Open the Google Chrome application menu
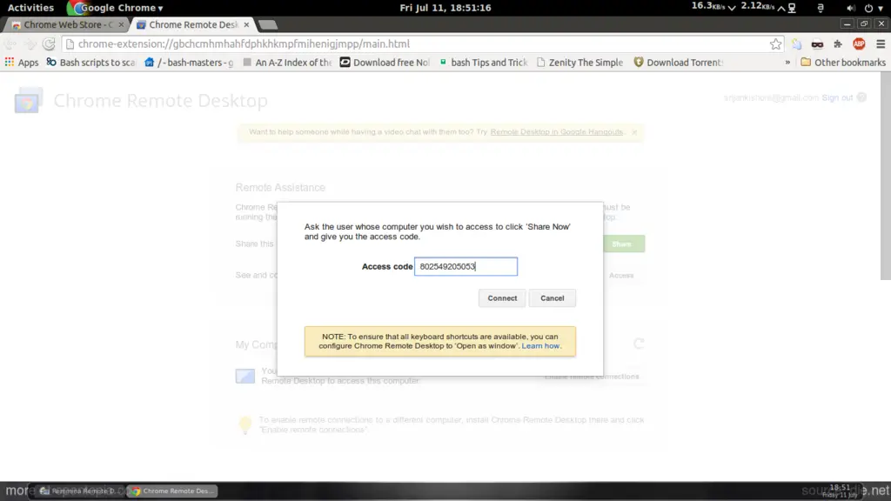891x501 pixels. (116, 7)
